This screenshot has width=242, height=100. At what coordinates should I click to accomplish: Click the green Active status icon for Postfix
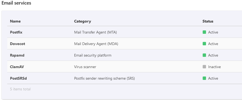pos(204,32)
